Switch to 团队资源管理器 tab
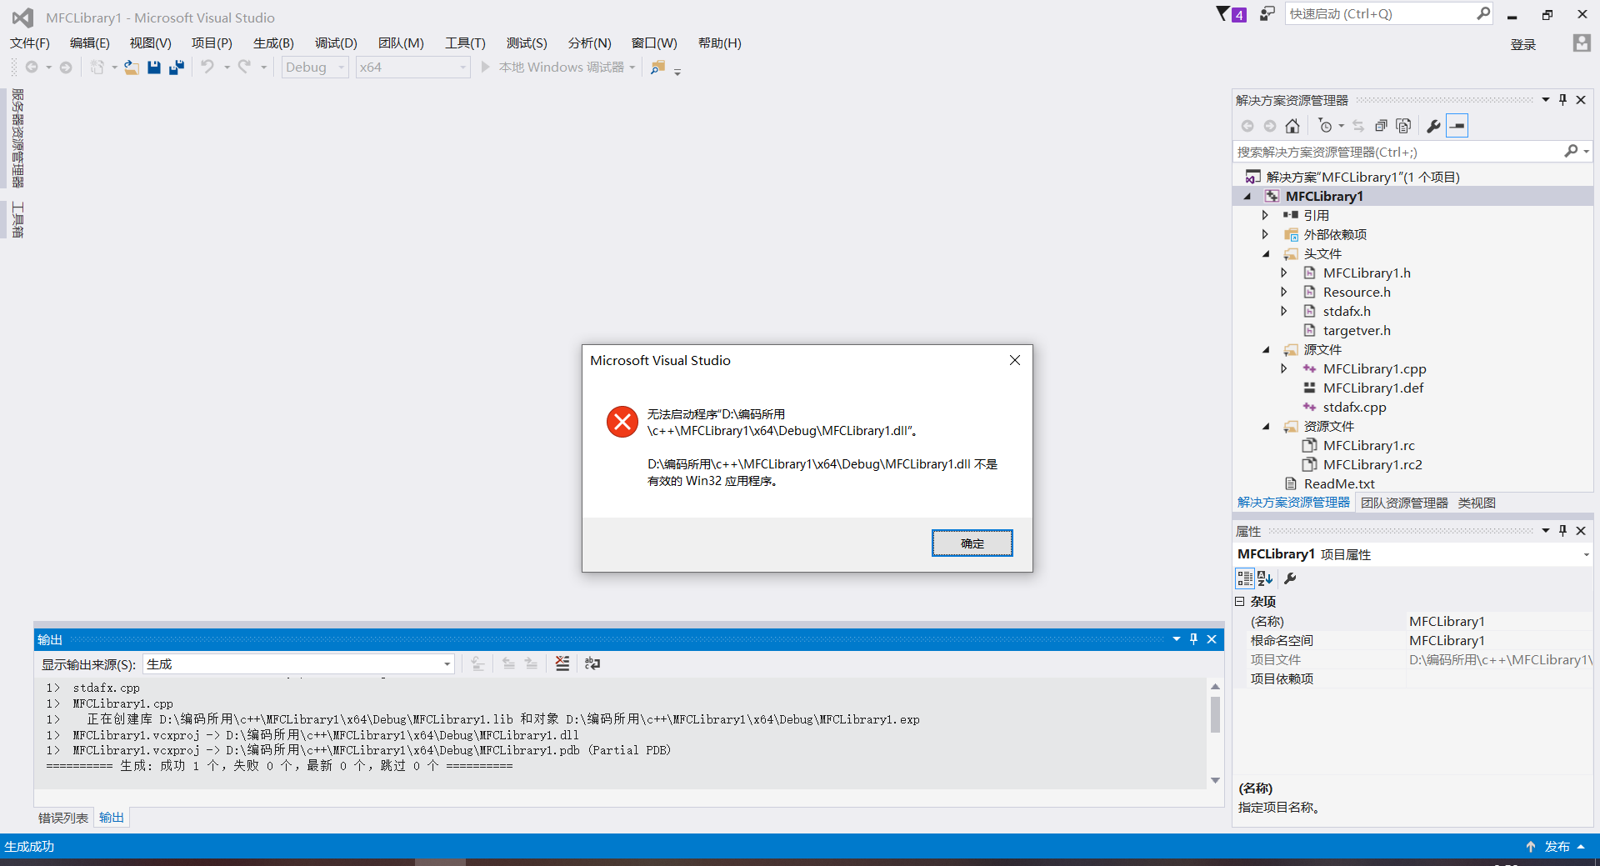Image resolution: width=1600 pixels, height=866 pixels. (1404, 503)
